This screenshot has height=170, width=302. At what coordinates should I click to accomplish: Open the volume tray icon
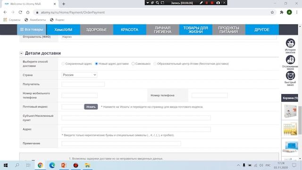(x=261, y=165)
